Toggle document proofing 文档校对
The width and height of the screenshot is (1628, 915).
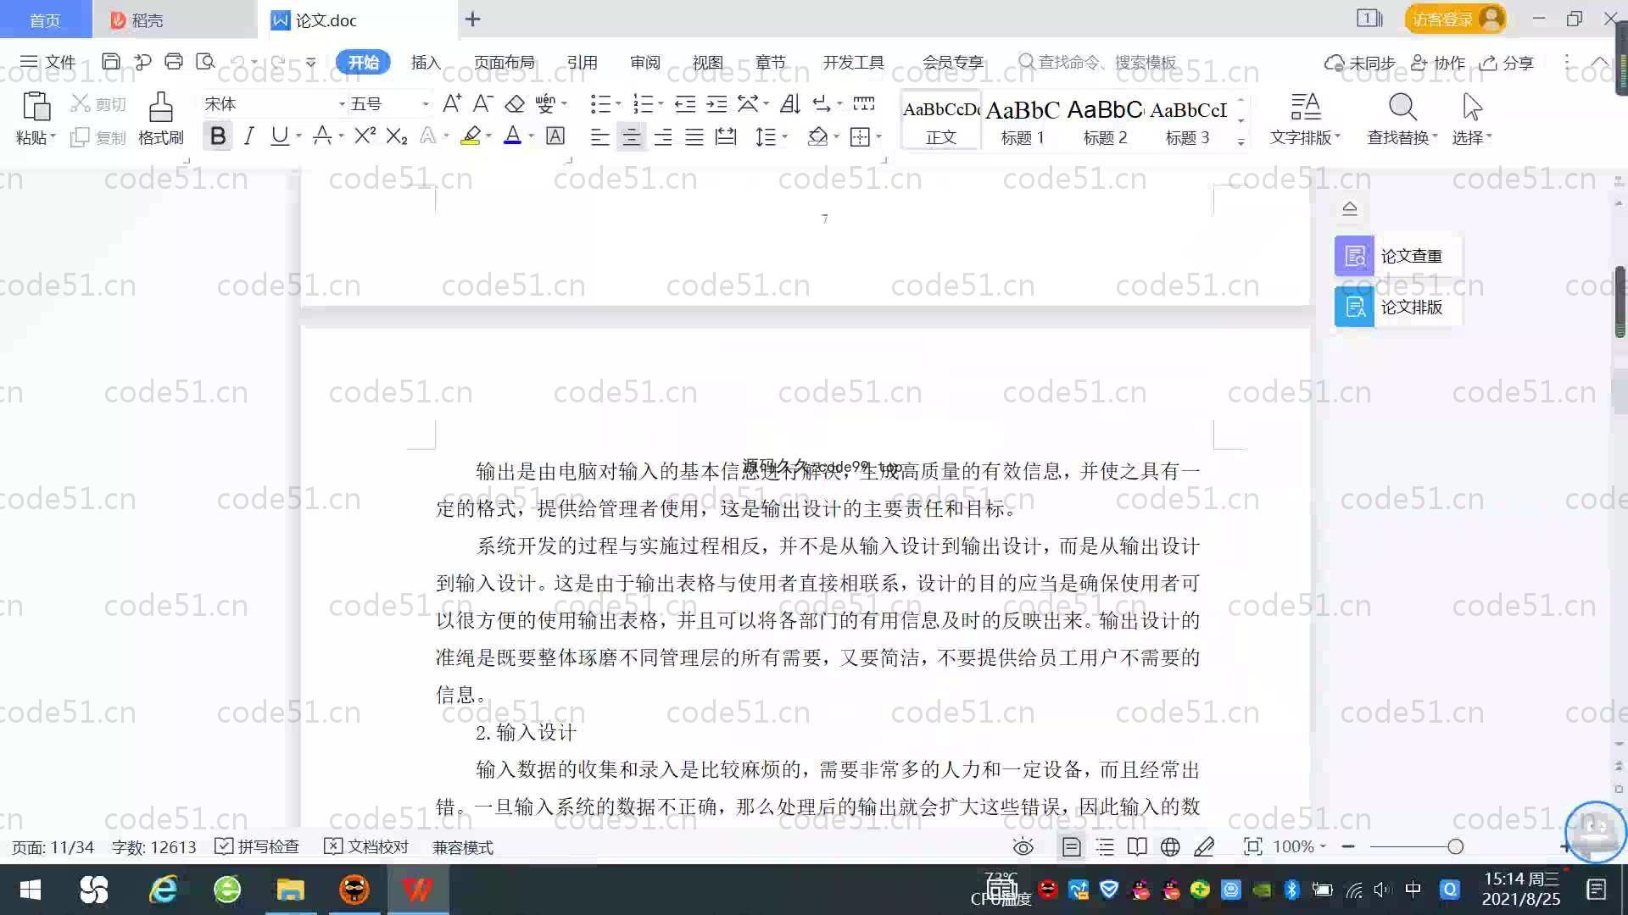tap(366, 846)
